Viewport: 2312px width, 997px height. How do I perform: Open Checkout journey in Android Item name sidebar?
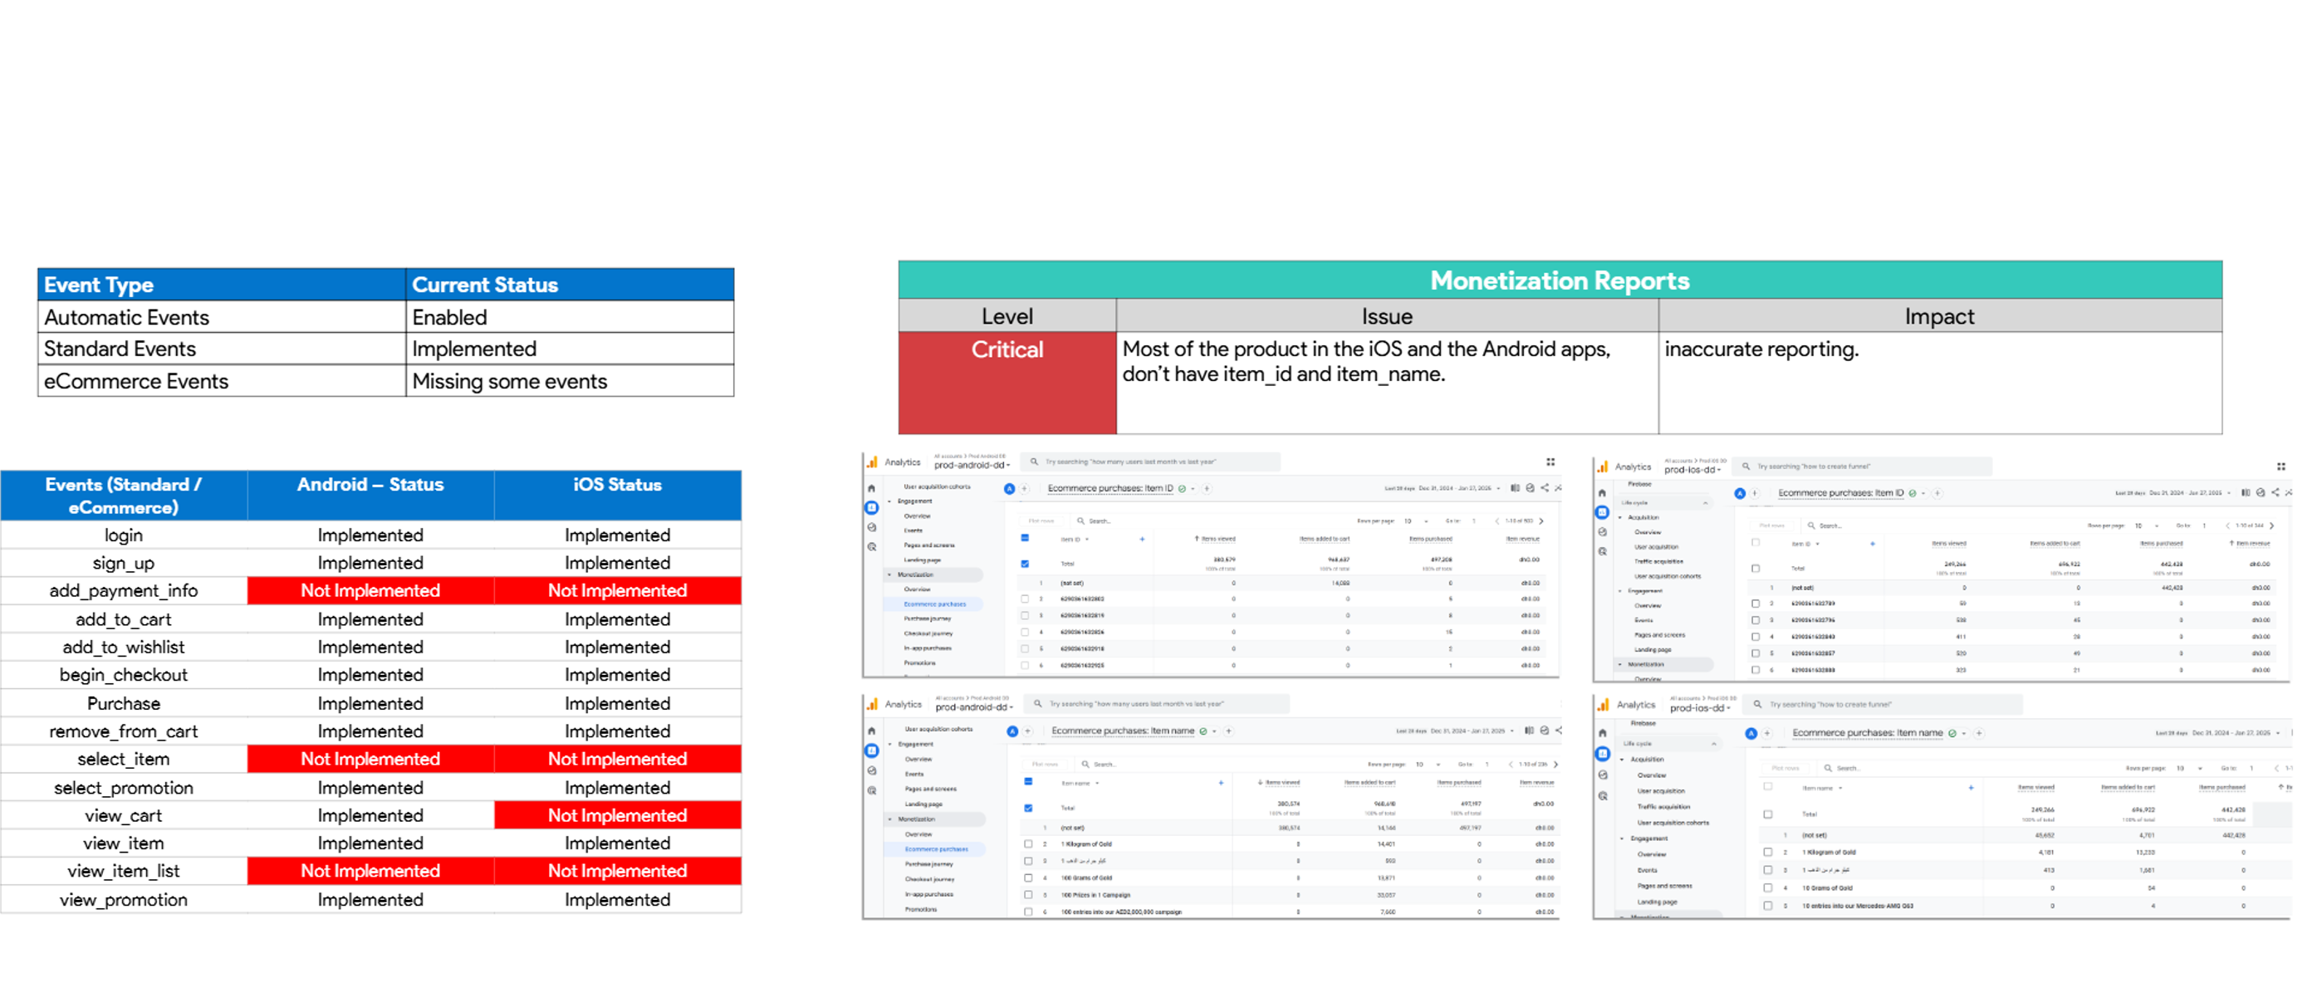click(x=929, y=879)
